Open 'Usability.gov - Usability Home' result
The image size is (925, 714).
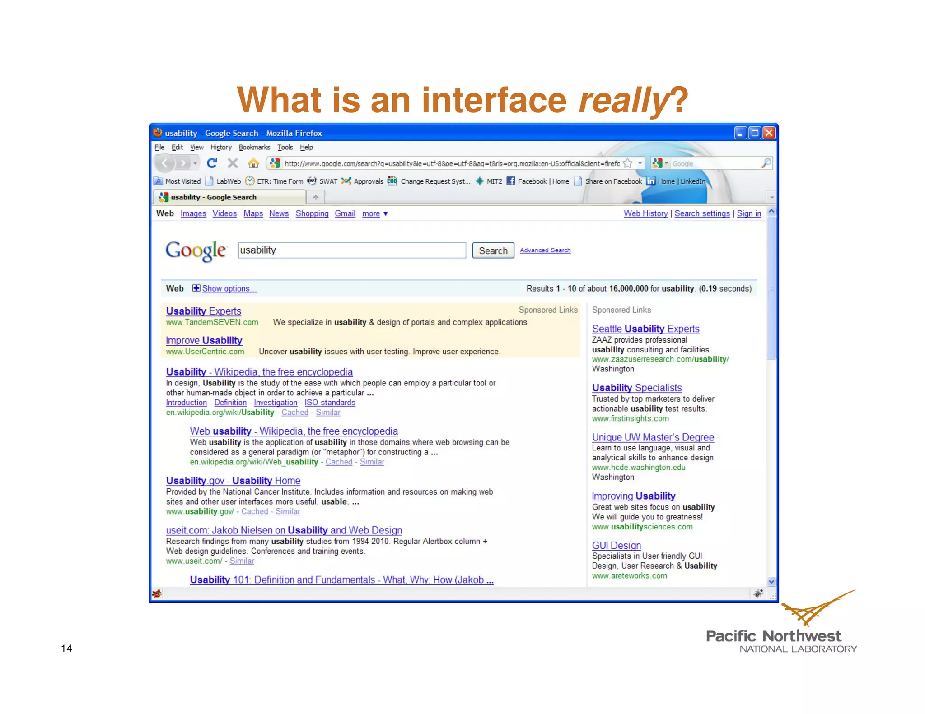coord(233,481)
